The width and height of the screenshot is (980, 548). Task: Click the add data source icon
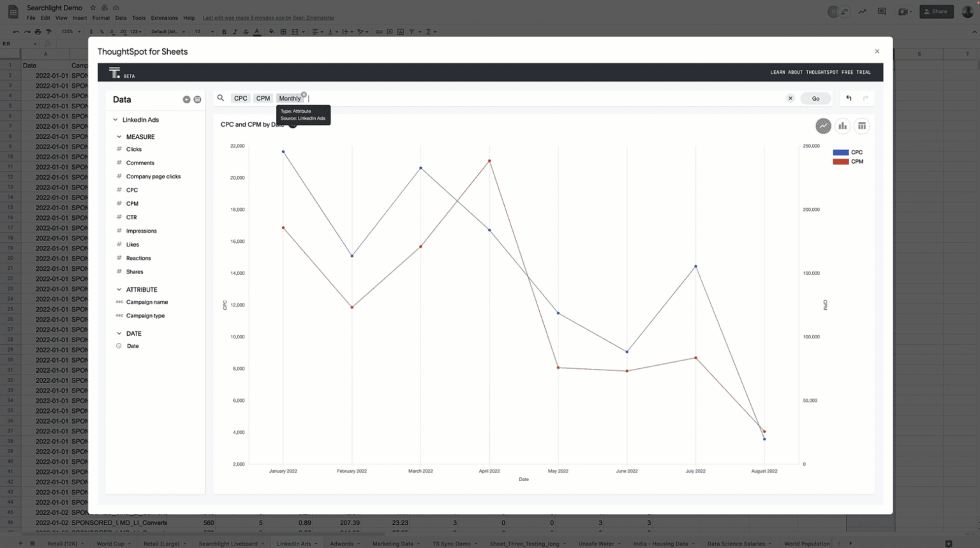point(186,99)
